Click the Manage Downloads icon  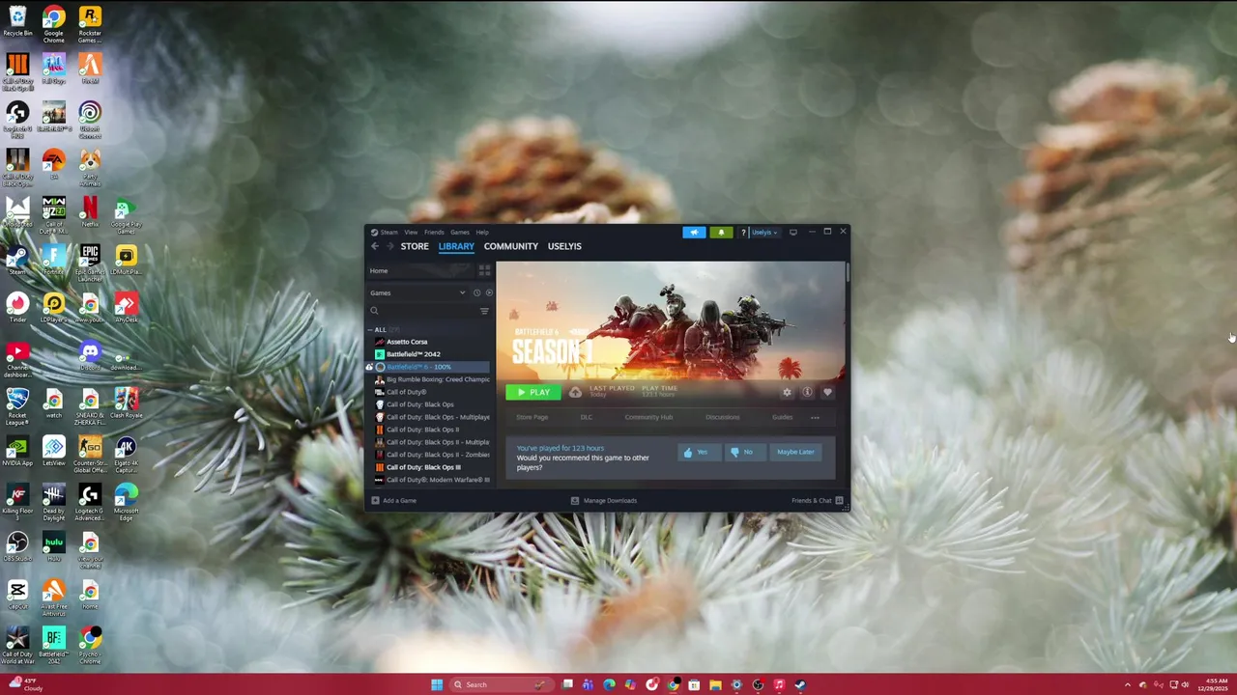[x=575, y=500]
